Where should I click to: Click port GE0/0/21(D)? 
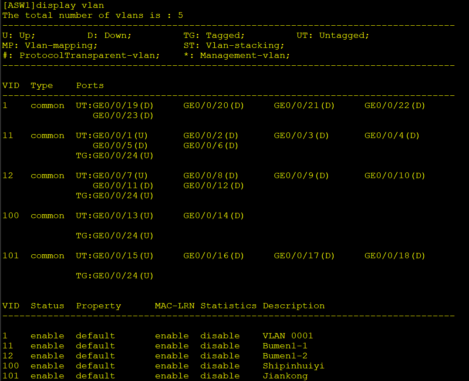[x=304, y=105]
